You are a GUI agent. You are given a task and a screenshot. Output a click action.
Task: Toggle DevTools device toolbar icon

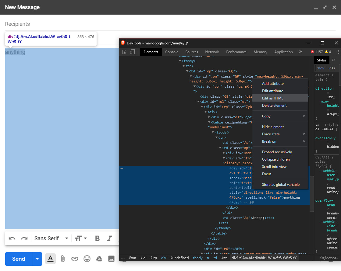tap(132, 52)
